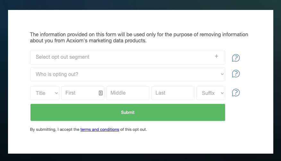Focus the Middle name input field
281x161 pixels.
click(128, 93)
